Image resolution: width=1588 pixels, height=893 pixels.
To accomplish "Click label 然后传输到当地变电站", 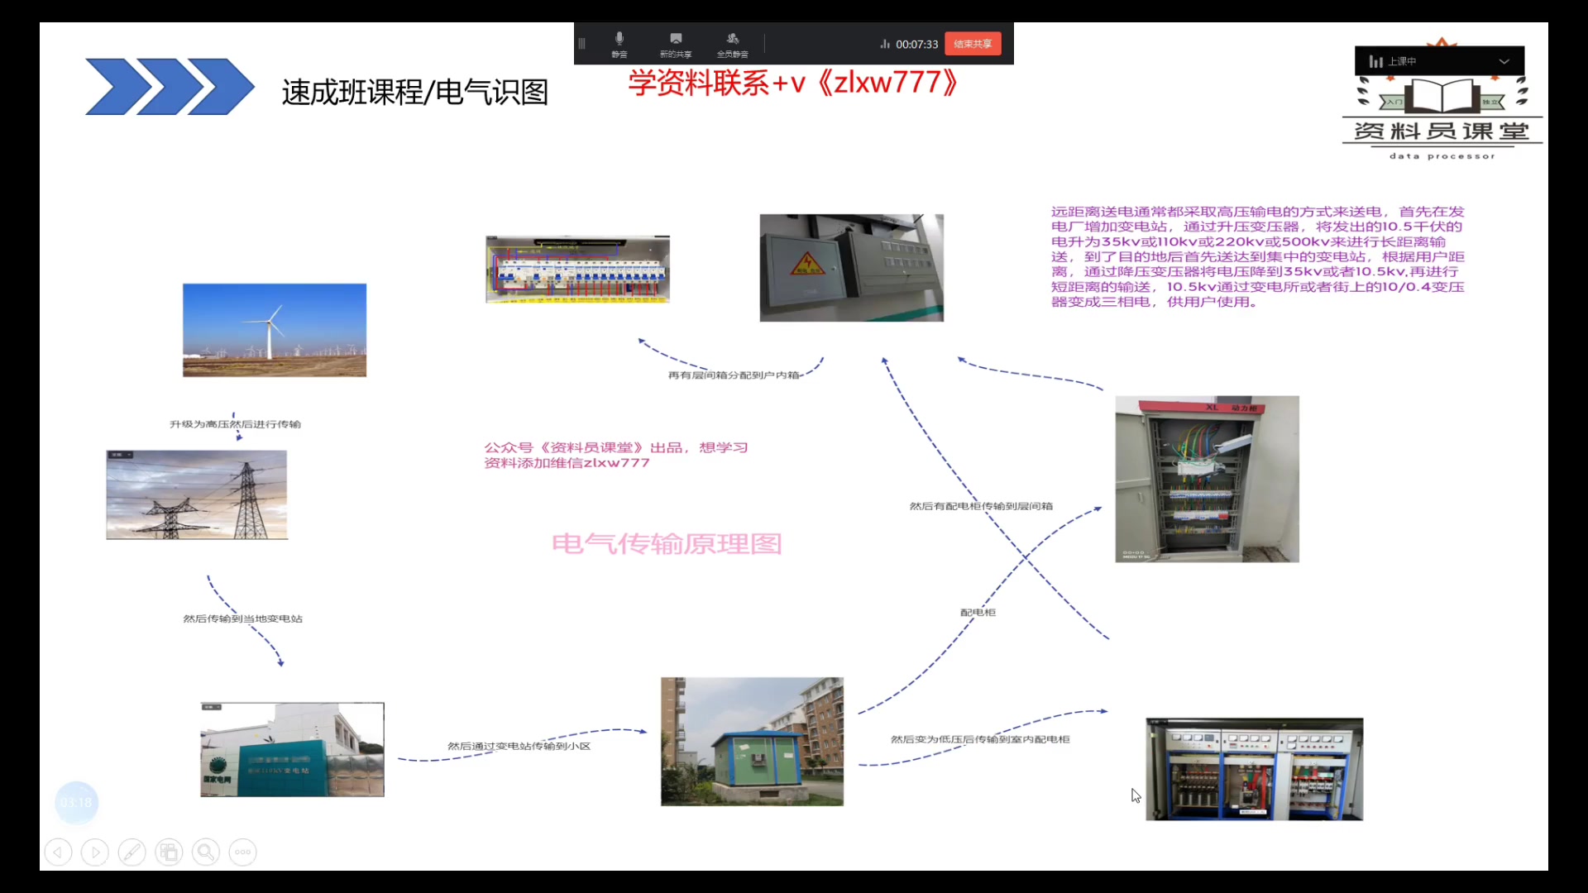I will (x=242, y=618).
